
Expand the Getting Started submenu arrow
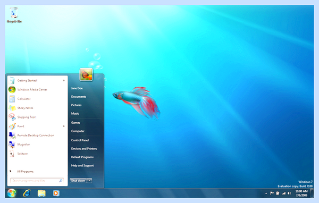64,81
